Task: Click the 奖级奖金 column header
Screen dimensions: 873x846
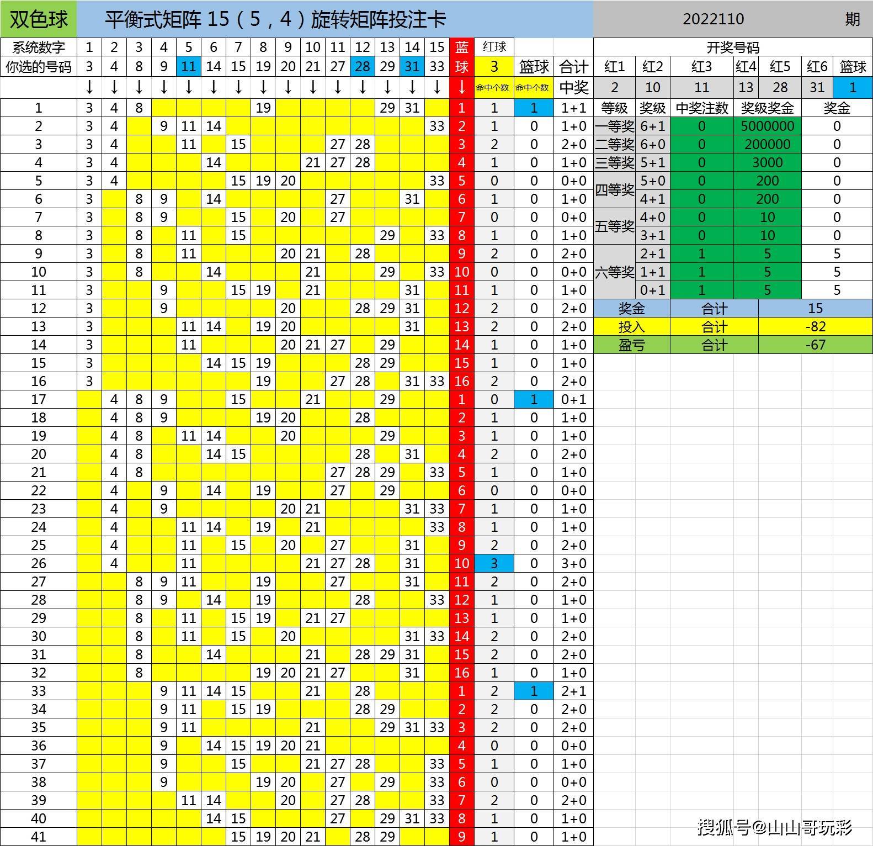Action: tap(767, 108)
